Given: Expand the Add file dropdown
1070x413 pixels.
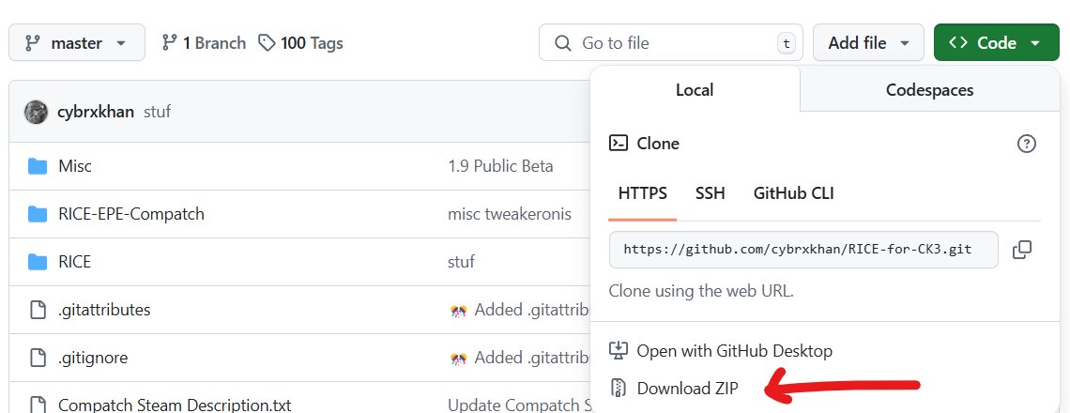Looking at the screenshot, I should [x=869, y=43].
